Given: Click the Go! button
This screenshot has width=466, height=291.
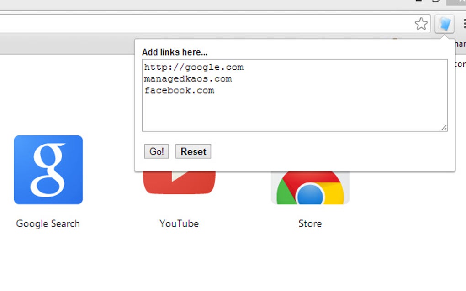Looking at the screenshot, I should 156,151.
